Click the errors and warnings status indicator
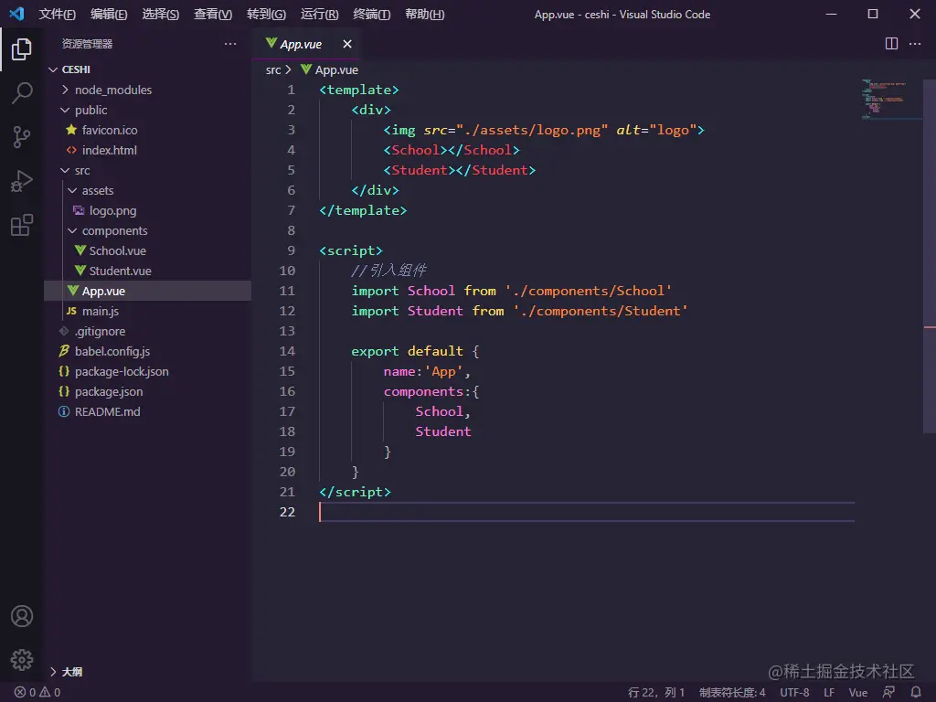The height and width of the screenshot is (702, 936). coord(37,693)
